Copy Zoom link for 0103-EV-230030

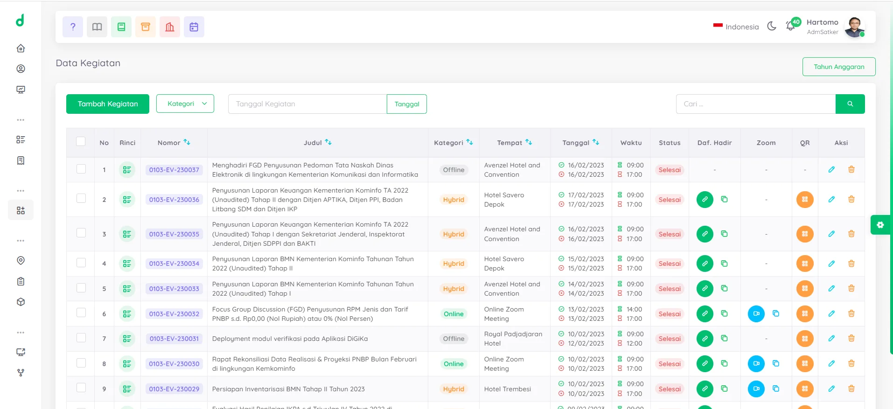click(x=776, y=363)
